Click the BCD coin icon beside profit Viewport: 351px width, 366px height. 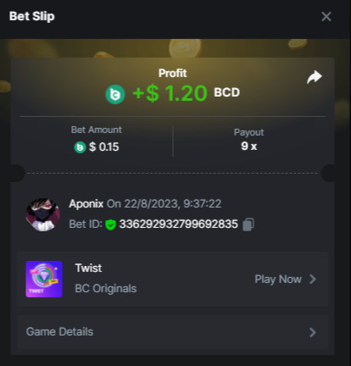[115, 94]
